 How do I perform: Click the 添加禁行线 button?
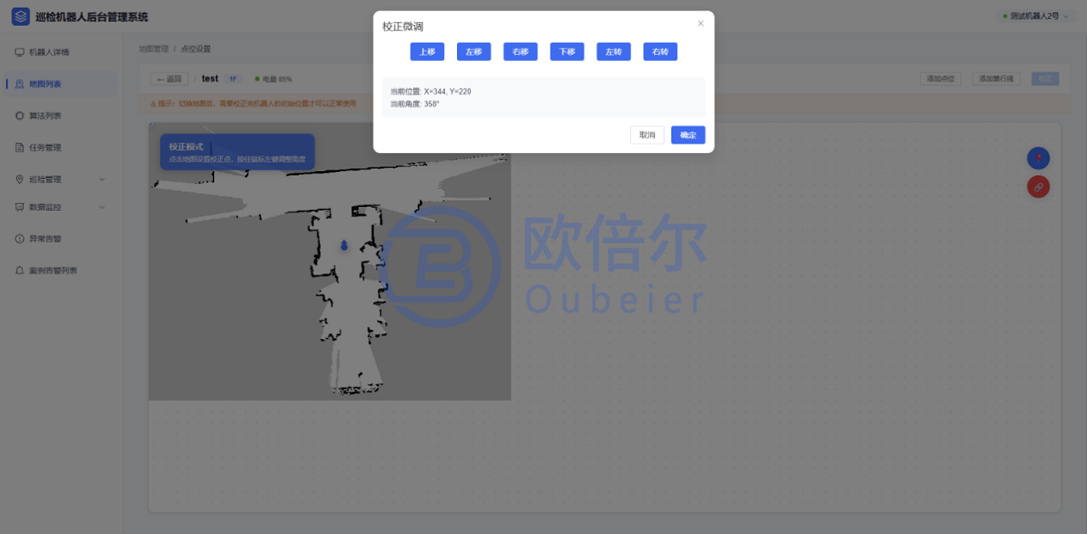coord(997,79)
